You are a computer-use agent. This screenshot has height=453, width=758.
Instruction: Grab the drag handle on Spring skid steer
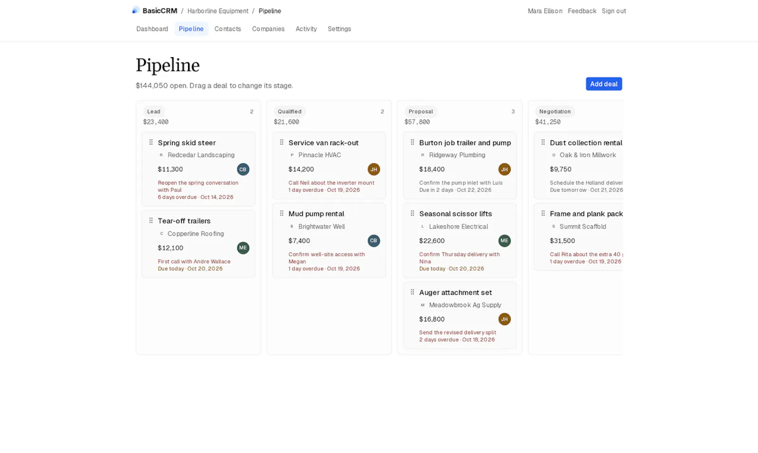[151, 142]
